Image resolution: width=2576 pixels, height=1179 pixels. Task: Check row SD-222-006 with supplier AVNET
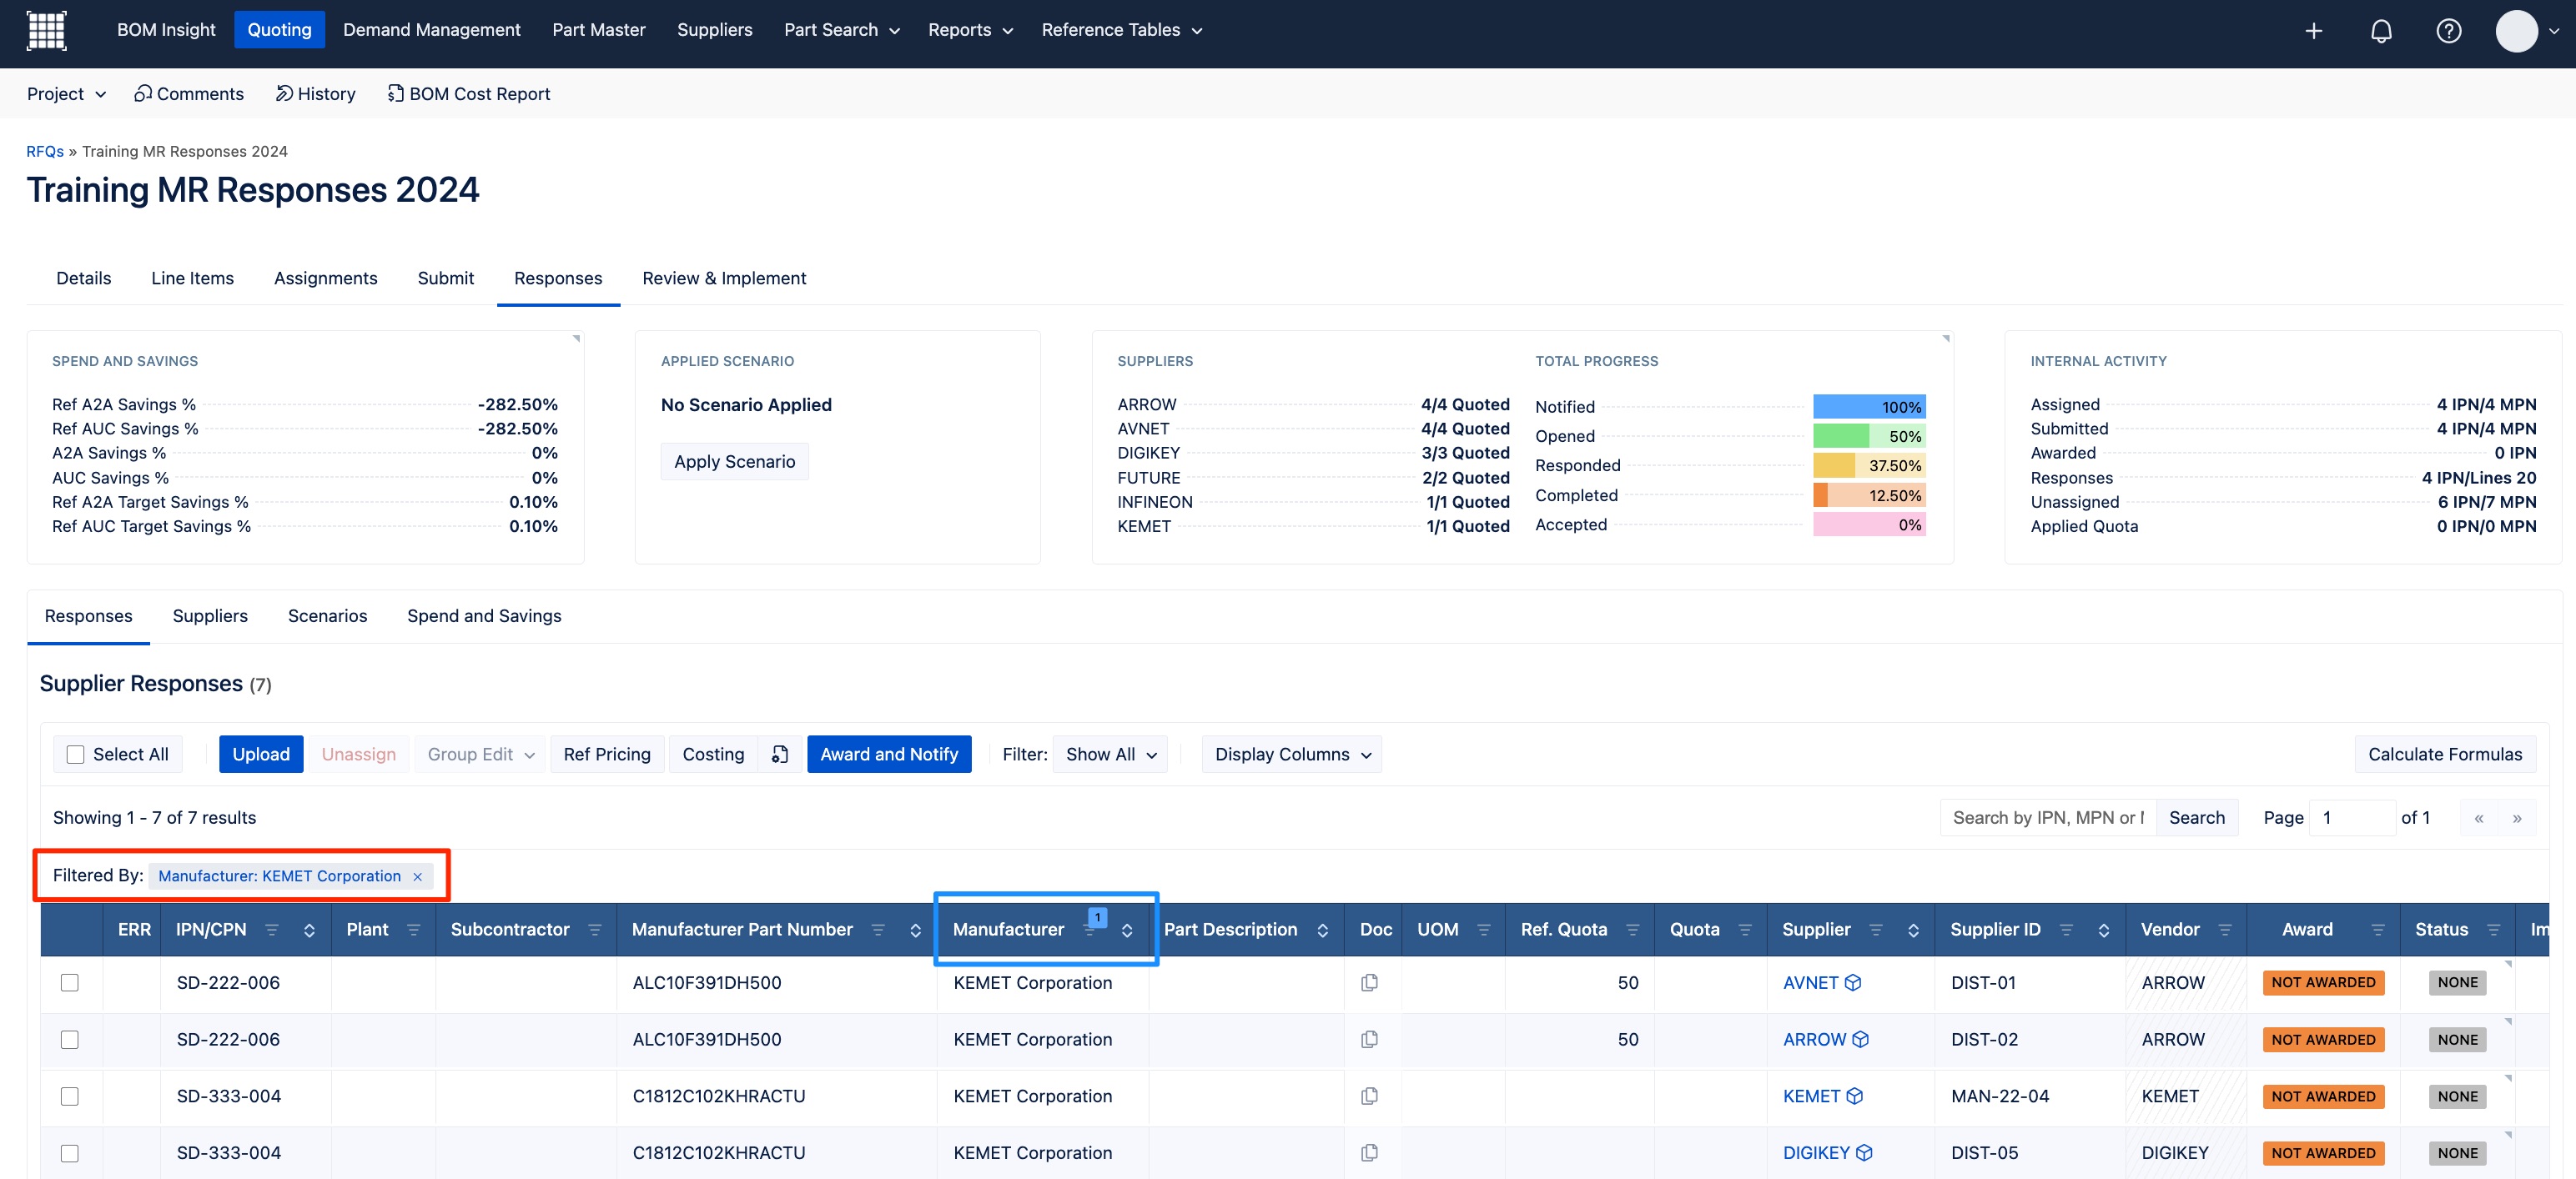pos(69,982)
